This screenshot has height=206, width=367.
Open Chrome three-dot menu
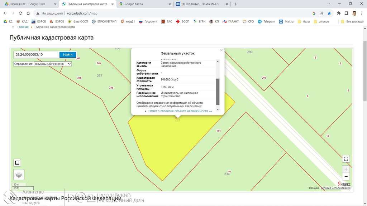coord(362,13)
